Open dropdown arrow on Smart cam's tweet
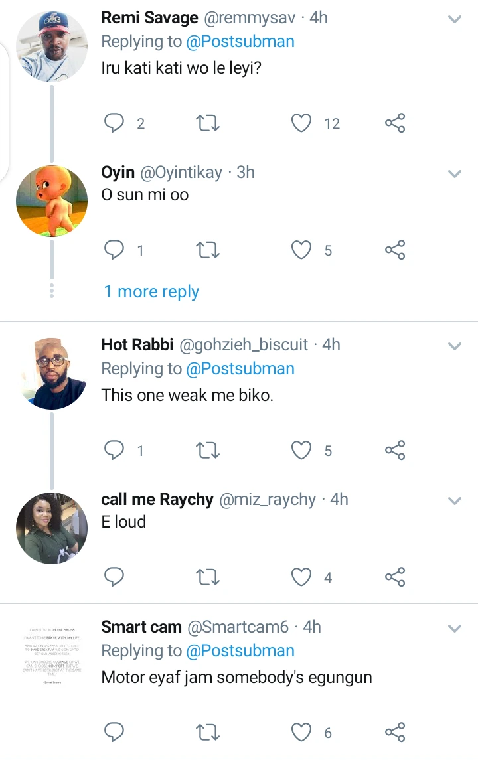Image resolution: width=478 pixels, height=760 pixels. (x=455, y=628)
